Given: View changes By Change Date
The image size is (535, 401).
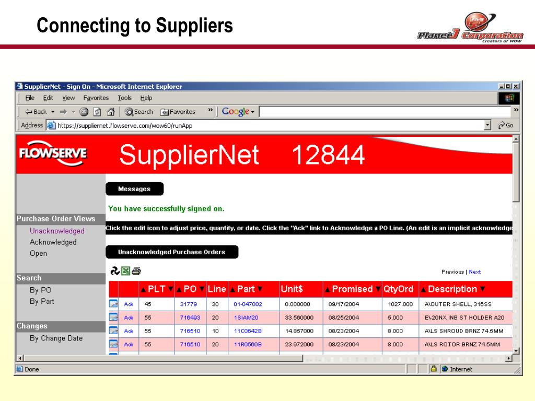Looking at the screenshot, I should (x=56, y=338).
